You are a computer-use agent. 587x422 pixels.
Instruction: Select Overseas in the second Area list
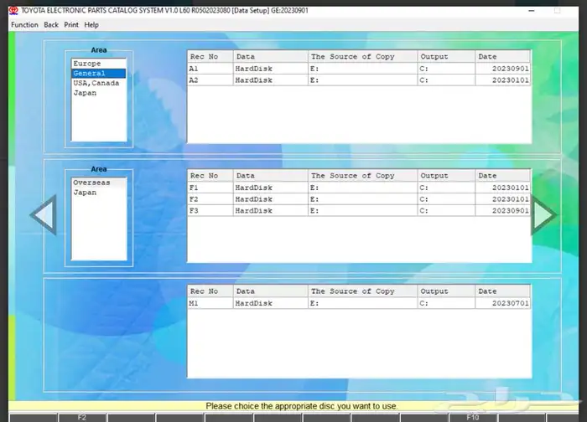coord(99,183)
